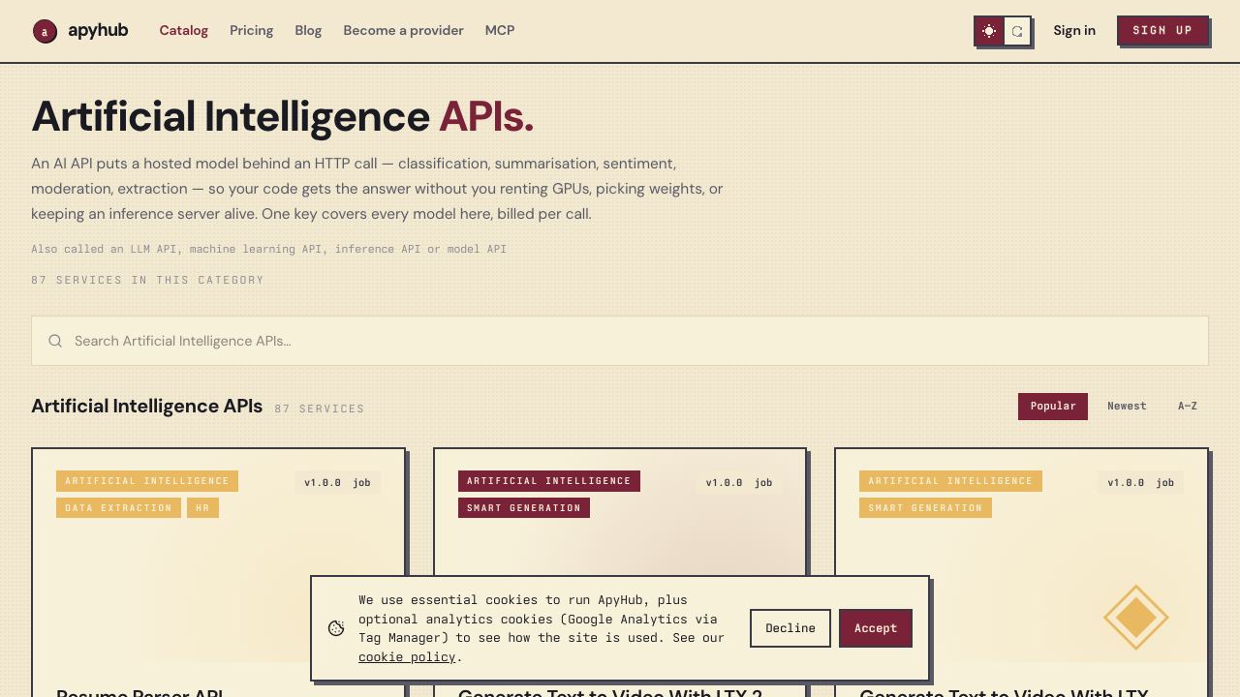This screenshot has width=1240, height=697.
Task: Click the search magnifier icon
Action: 55,341
